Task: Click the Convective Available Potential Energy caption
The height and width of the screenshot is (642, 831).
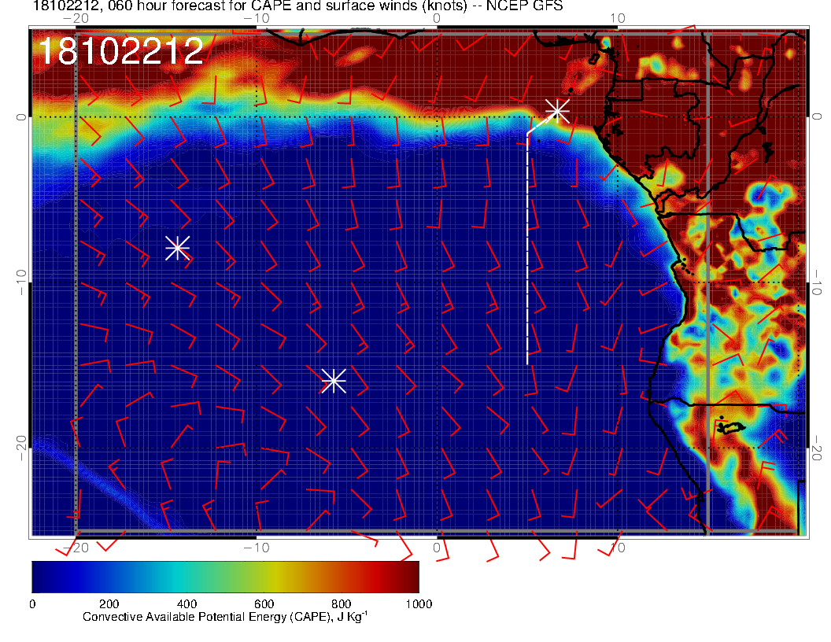Action: pyautogui.click(x=225, y=618)
